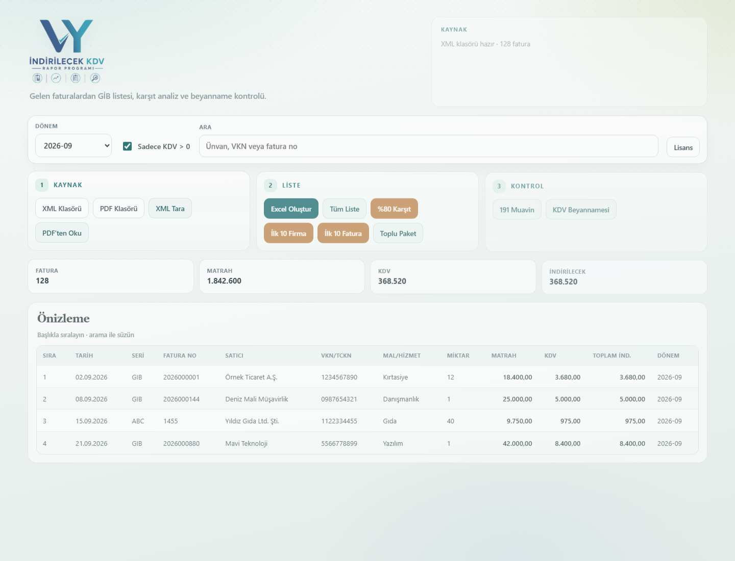This screenshot has height=561, width=735.
Task: Click the date 15.09.2026
Action: coord(91,421)
